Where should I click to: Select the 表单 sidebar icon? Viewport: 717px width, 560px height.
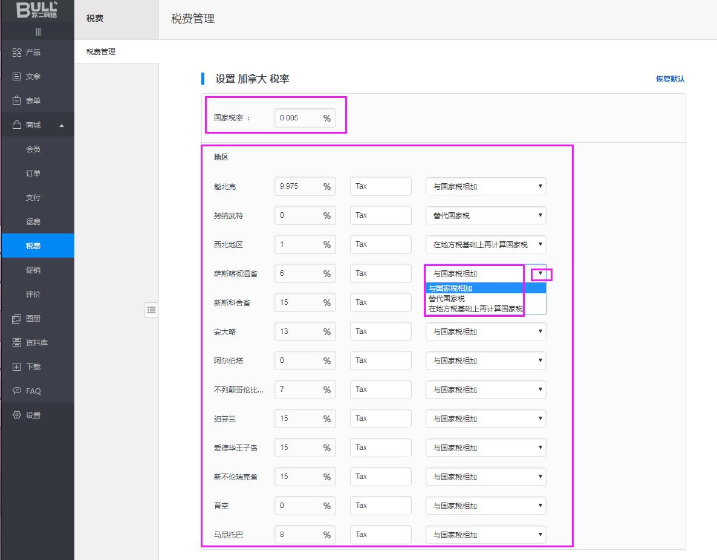point(17,101)
